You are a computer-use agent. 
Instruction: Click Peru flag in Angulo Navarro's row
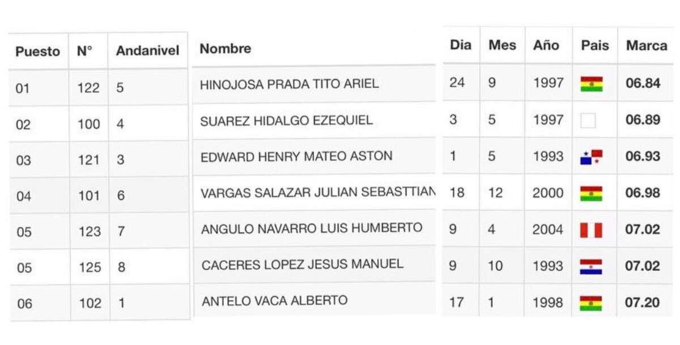click(591, 230)
